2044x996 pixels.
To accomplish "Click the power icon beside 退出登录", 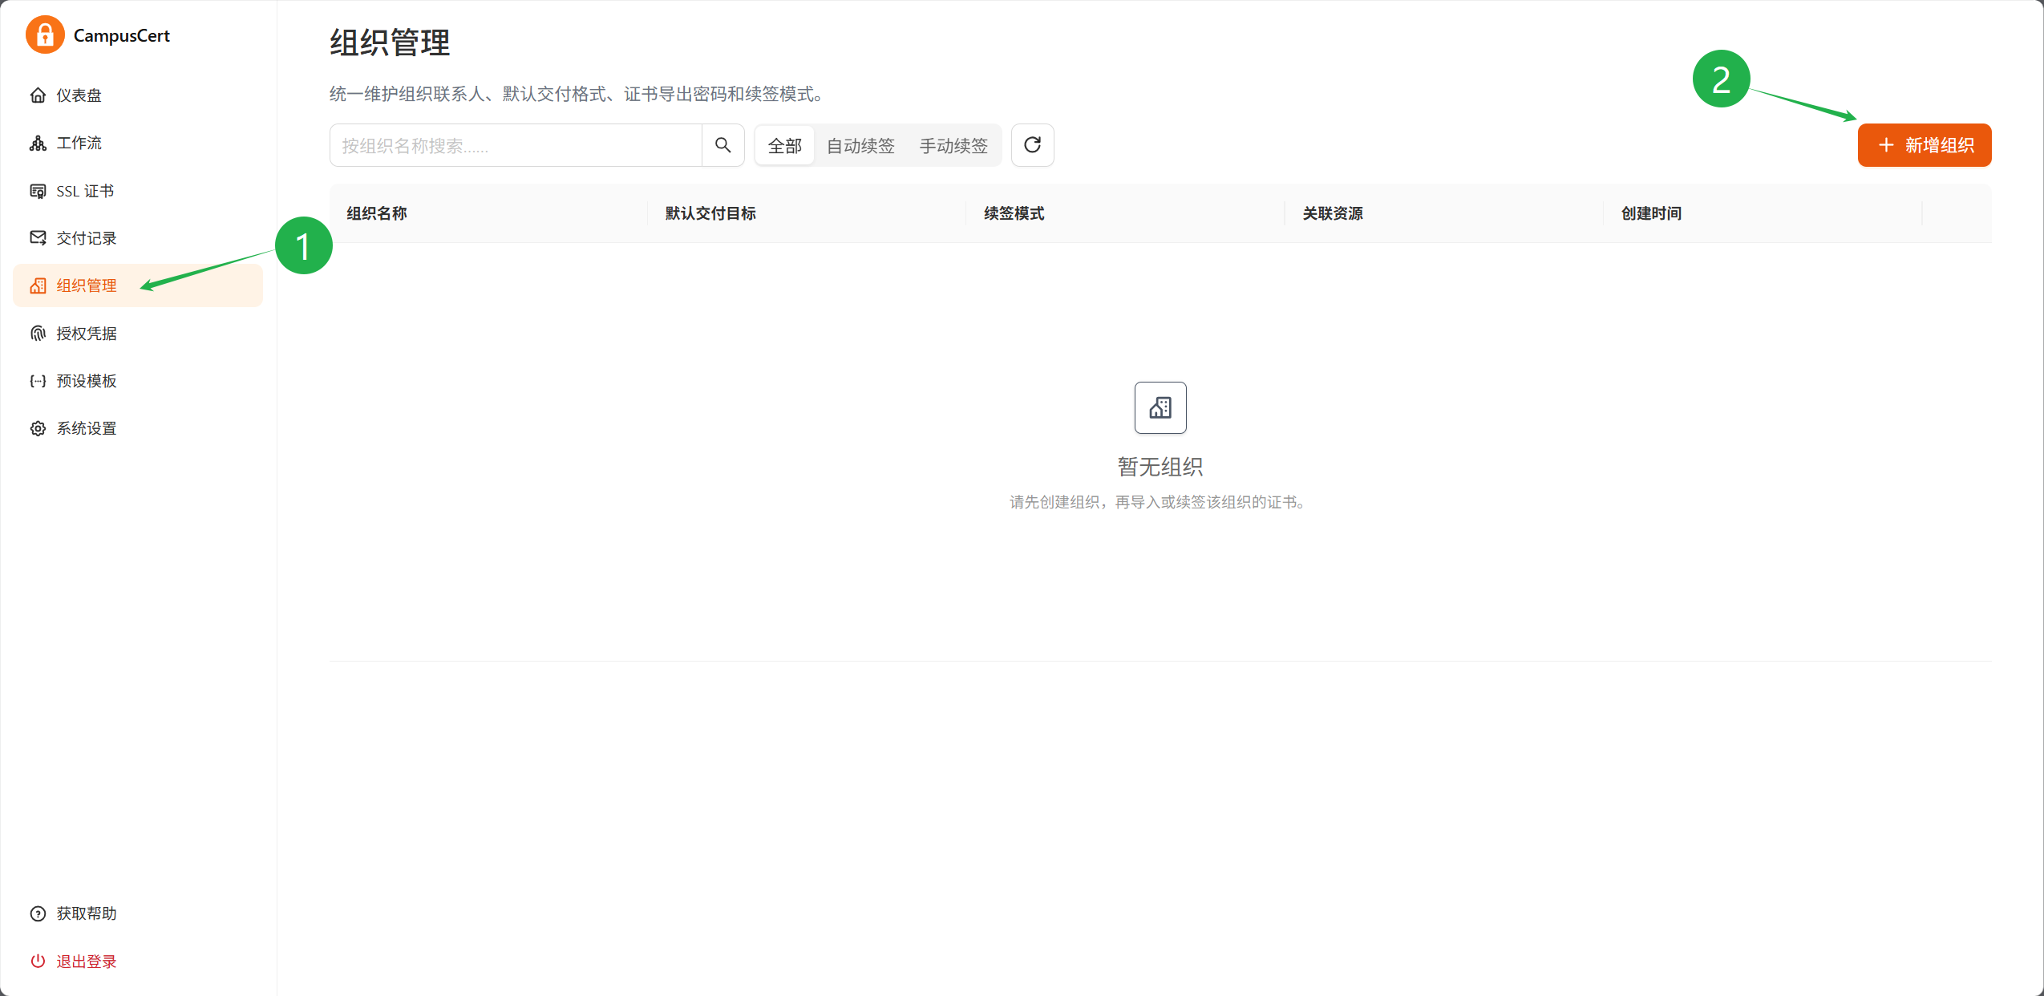I will coord(38,961).
